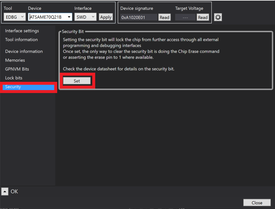Close the device programming dialog
This screenshot has height=209, width=275.
(x=257, y=203)
